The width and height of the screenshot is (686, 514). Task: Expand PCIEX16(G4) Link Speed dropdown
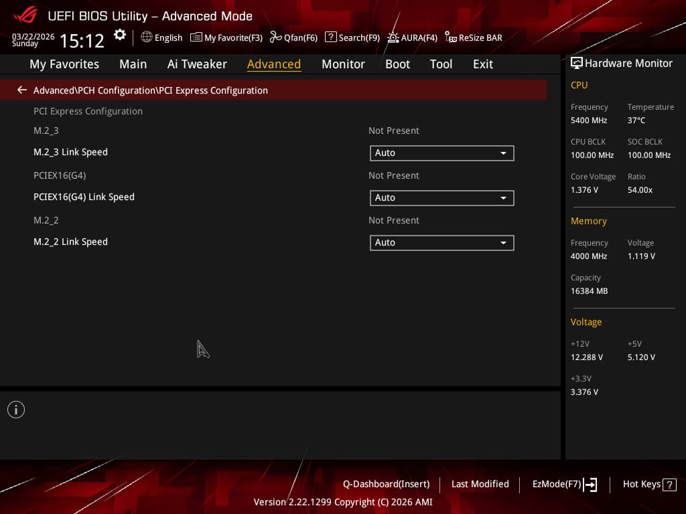coord(442,198)
